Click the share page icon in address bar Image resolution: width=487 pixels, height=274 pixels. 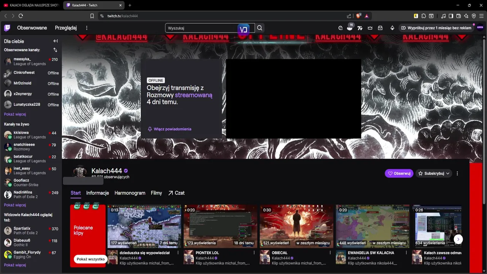(x=349, y=16)
